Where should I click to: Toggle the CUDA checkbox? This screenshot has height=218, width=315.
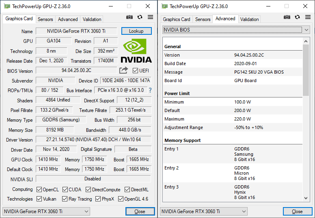[65, 190]
